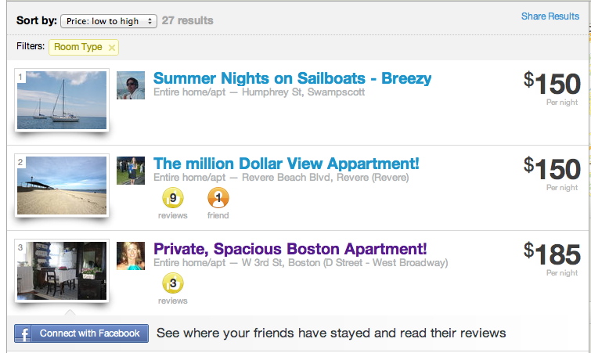This screenshot has width=591, height=353.
Task: View the host avatar for Million Dollar View
Action: pyautogui.click(x=131, y=171)
